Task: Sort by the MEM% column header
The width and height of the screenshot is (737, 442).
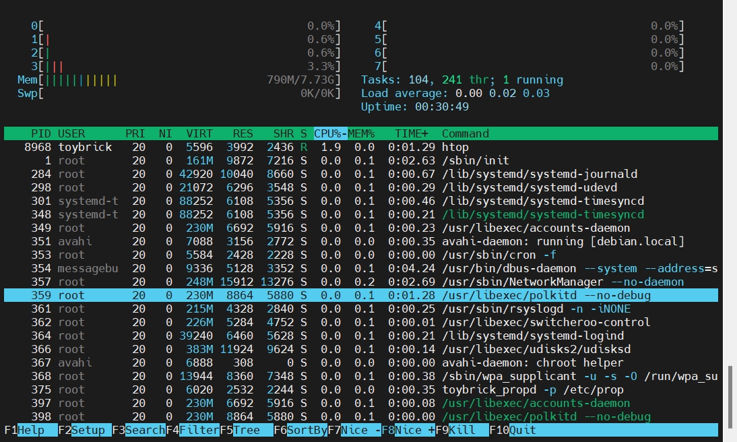Action: [361, 133]
